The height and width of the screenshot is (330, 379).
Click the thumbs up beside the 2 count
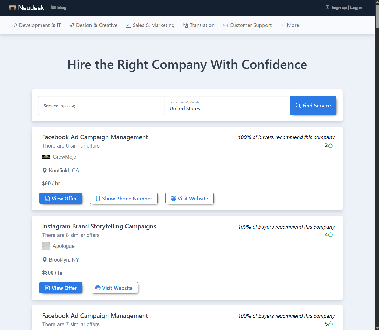click(330, 145)
